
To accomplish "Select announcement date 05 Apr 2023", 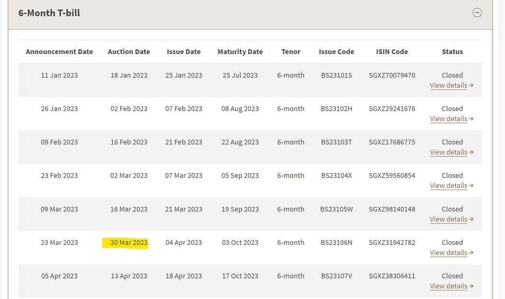I will 59,276.
